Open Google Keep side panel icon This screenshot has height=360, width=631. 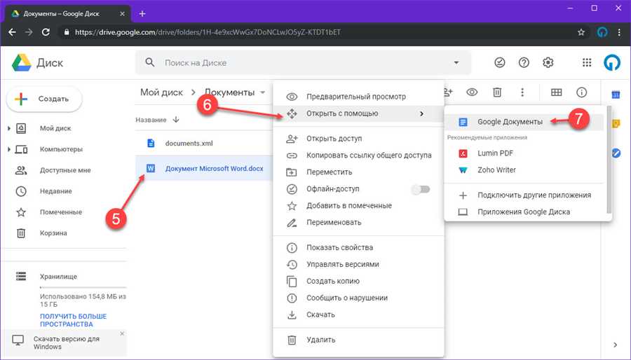coord(616,124)
